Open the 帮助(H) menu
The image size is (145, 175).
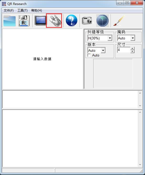click(x=37, y=11)
